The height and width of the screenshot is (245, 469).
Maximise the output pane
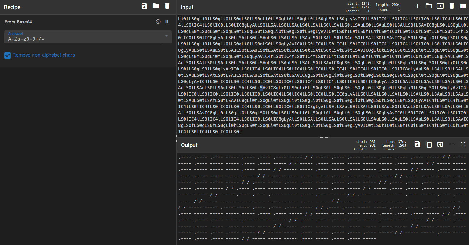463,144
